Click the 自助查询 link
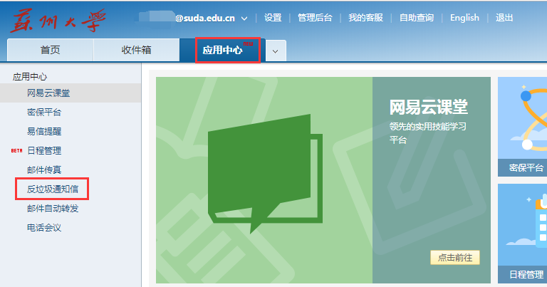This screenshot has height=287, width=547. 416,18
